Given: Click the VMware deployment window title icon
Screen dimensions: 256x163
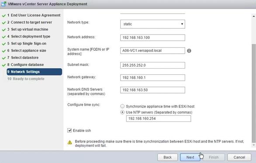Looking at the screenshot, I should click(3, 4).
